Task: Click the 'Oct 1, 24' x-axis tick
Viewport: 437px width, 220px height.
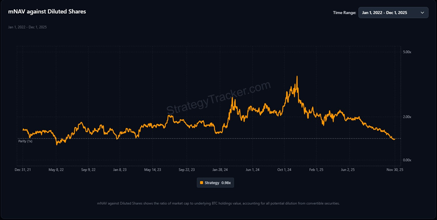Action: pos(285,169)
